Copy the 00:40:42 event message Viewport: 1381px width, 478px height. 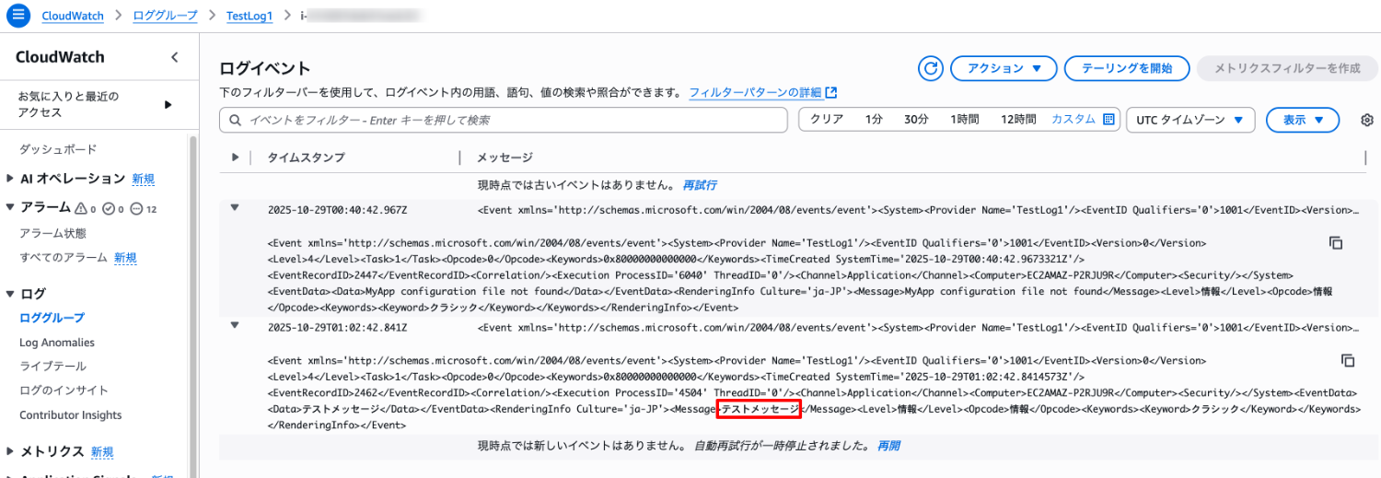pyautogui.click(x=1336, y=243)
